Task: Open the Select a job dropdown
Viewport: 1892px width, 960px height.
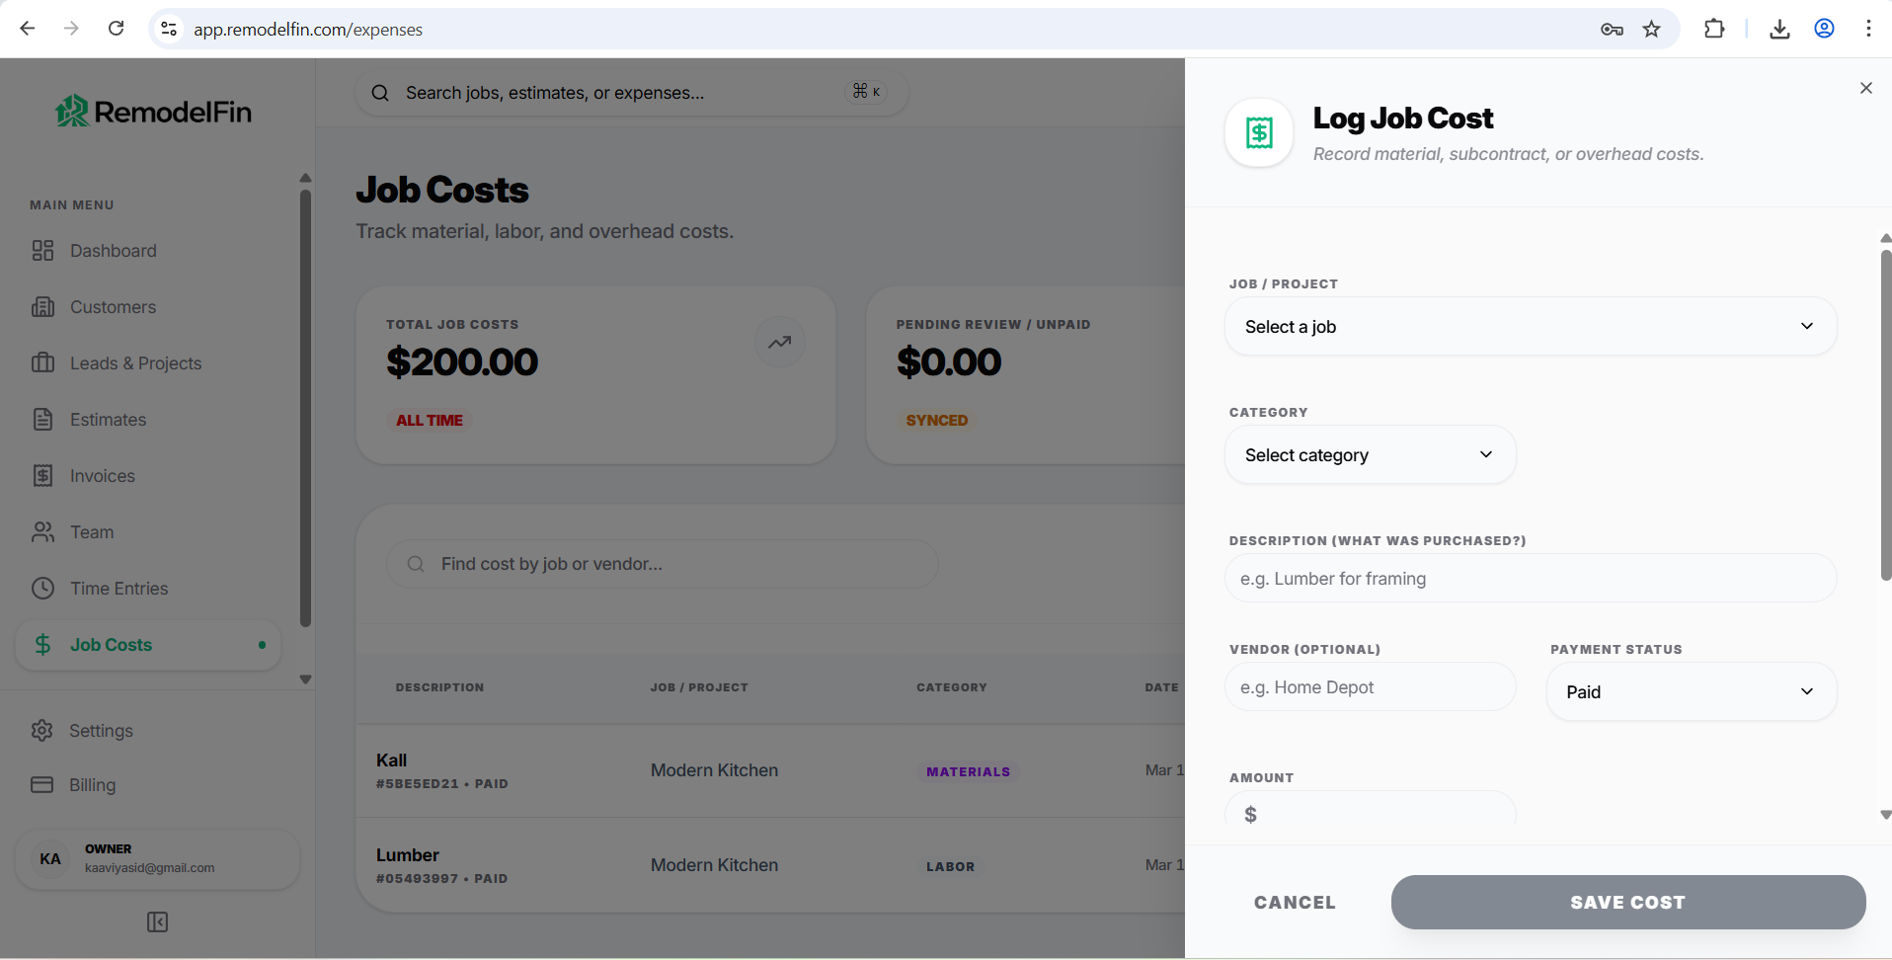Action: click(1531, 326)
